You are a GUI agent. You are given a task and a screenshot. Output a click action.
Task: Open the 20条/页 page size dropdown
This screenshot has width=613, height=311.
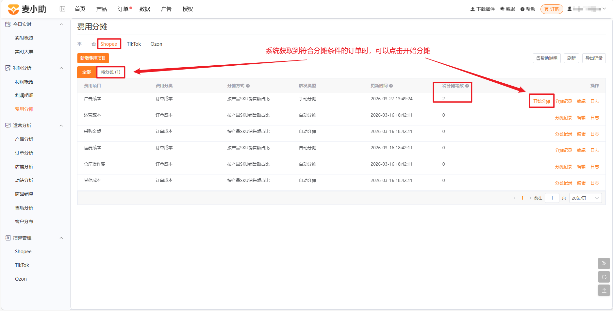tap(585, 198)
